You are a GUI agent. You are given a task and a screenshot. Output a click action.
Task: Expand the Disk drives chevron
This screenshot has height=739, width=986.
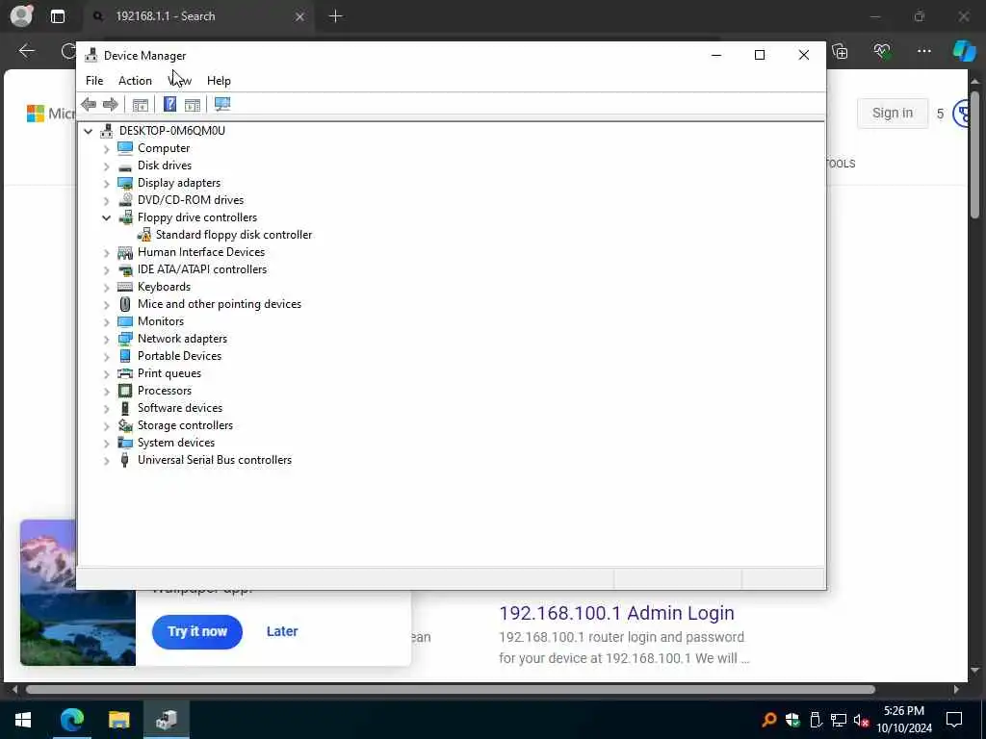click(x=106, y=166)
